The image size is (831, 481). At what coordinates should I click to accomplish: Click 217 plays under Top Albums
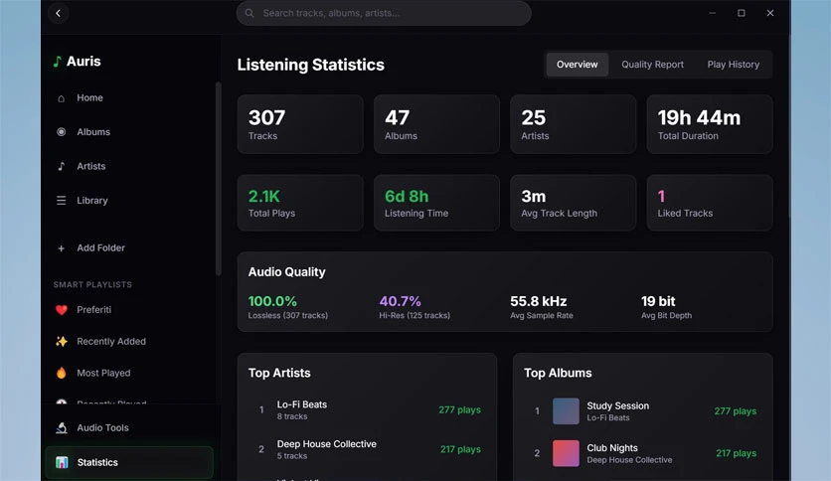pyautogui.click(x=737, y=453)
